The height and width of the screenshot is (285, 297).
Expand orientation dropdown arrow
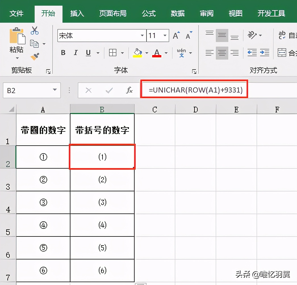coord(260,35)
